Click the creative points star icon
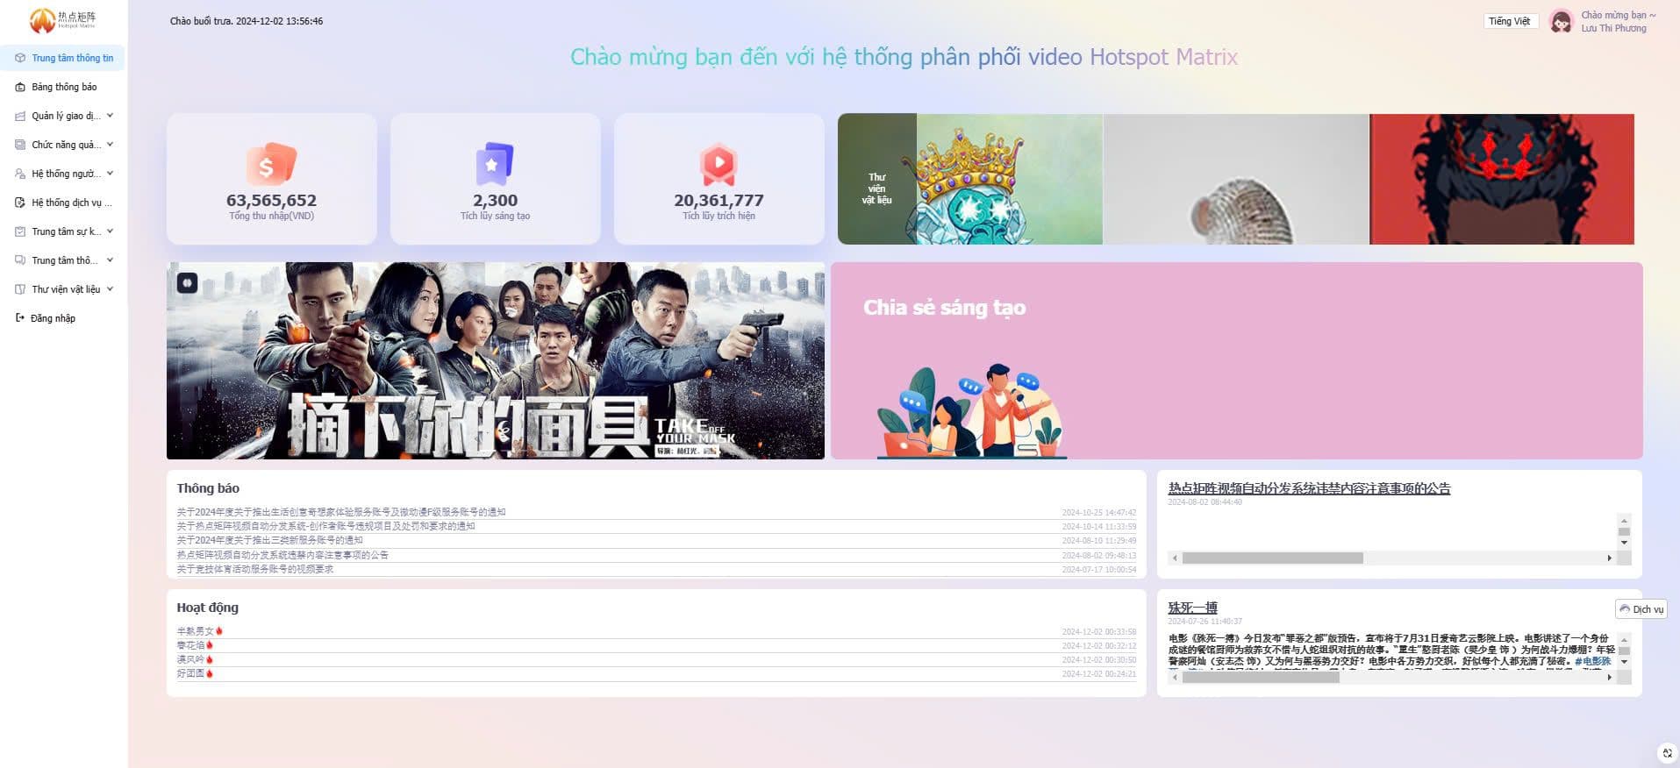Screen dimensions: 1680x768 [x=494, y=164]
